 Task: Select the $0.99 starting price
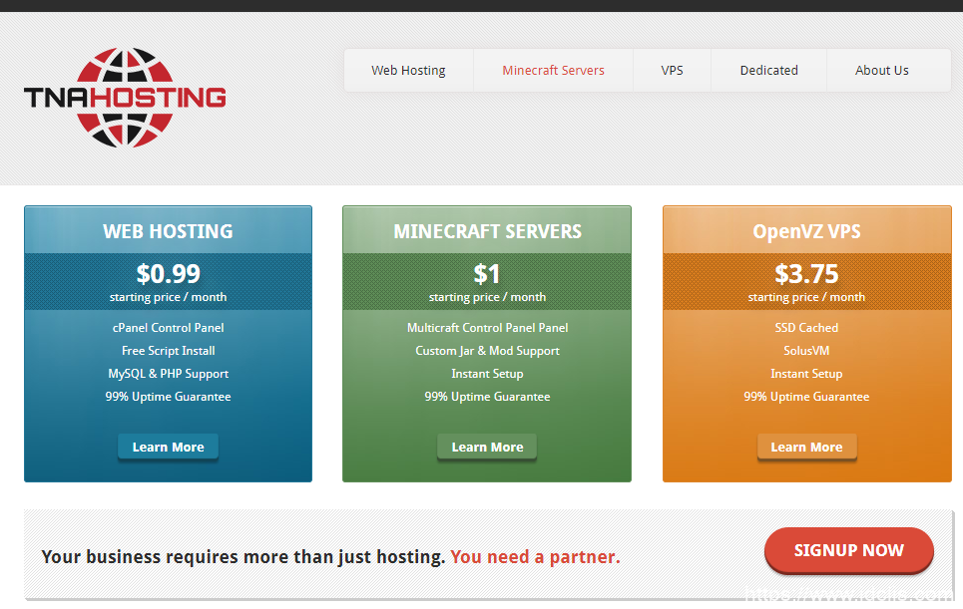(168, 273)
